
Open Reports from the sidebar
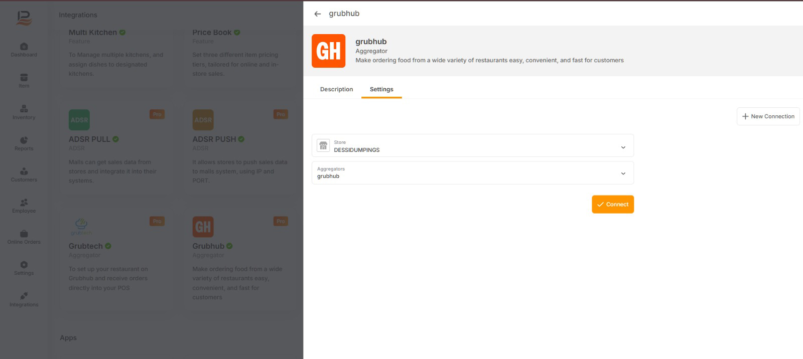click(24, 143)
